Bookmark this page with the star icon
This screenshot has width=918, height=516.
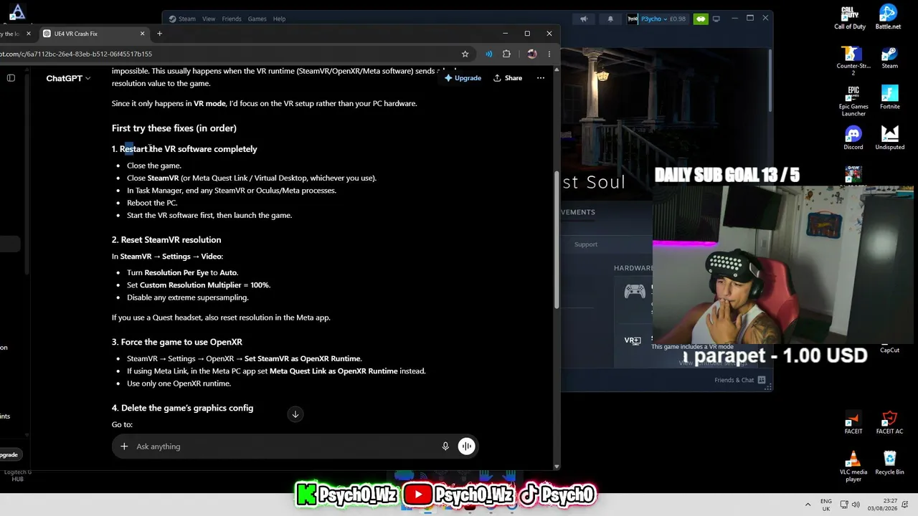[465, 54]
